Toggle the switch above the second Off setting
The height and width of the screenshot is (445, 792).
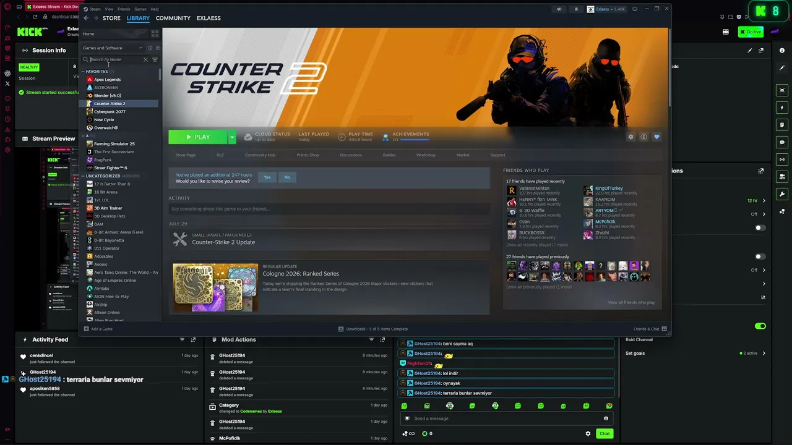click(760, 256)
